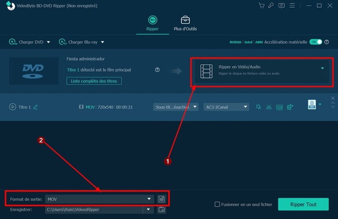This screenshot has width=338, height=219.
Task: Open the shopping cart purchase icon
Action: click(262, 5)
